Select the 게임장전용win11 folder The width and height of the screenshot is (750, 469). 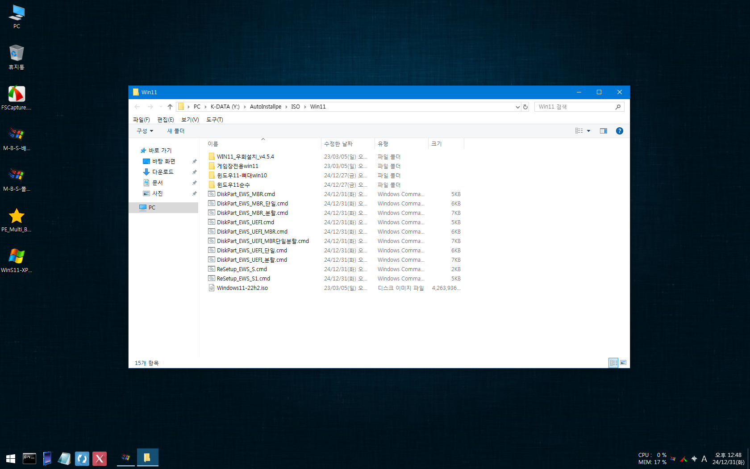[x=237, y=166]
